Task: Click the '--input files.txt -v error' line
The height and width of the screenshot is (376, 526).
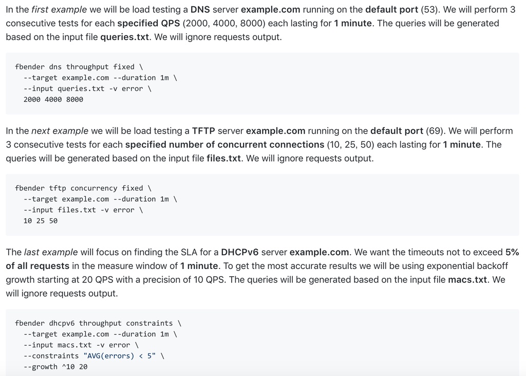Action: 83,210
